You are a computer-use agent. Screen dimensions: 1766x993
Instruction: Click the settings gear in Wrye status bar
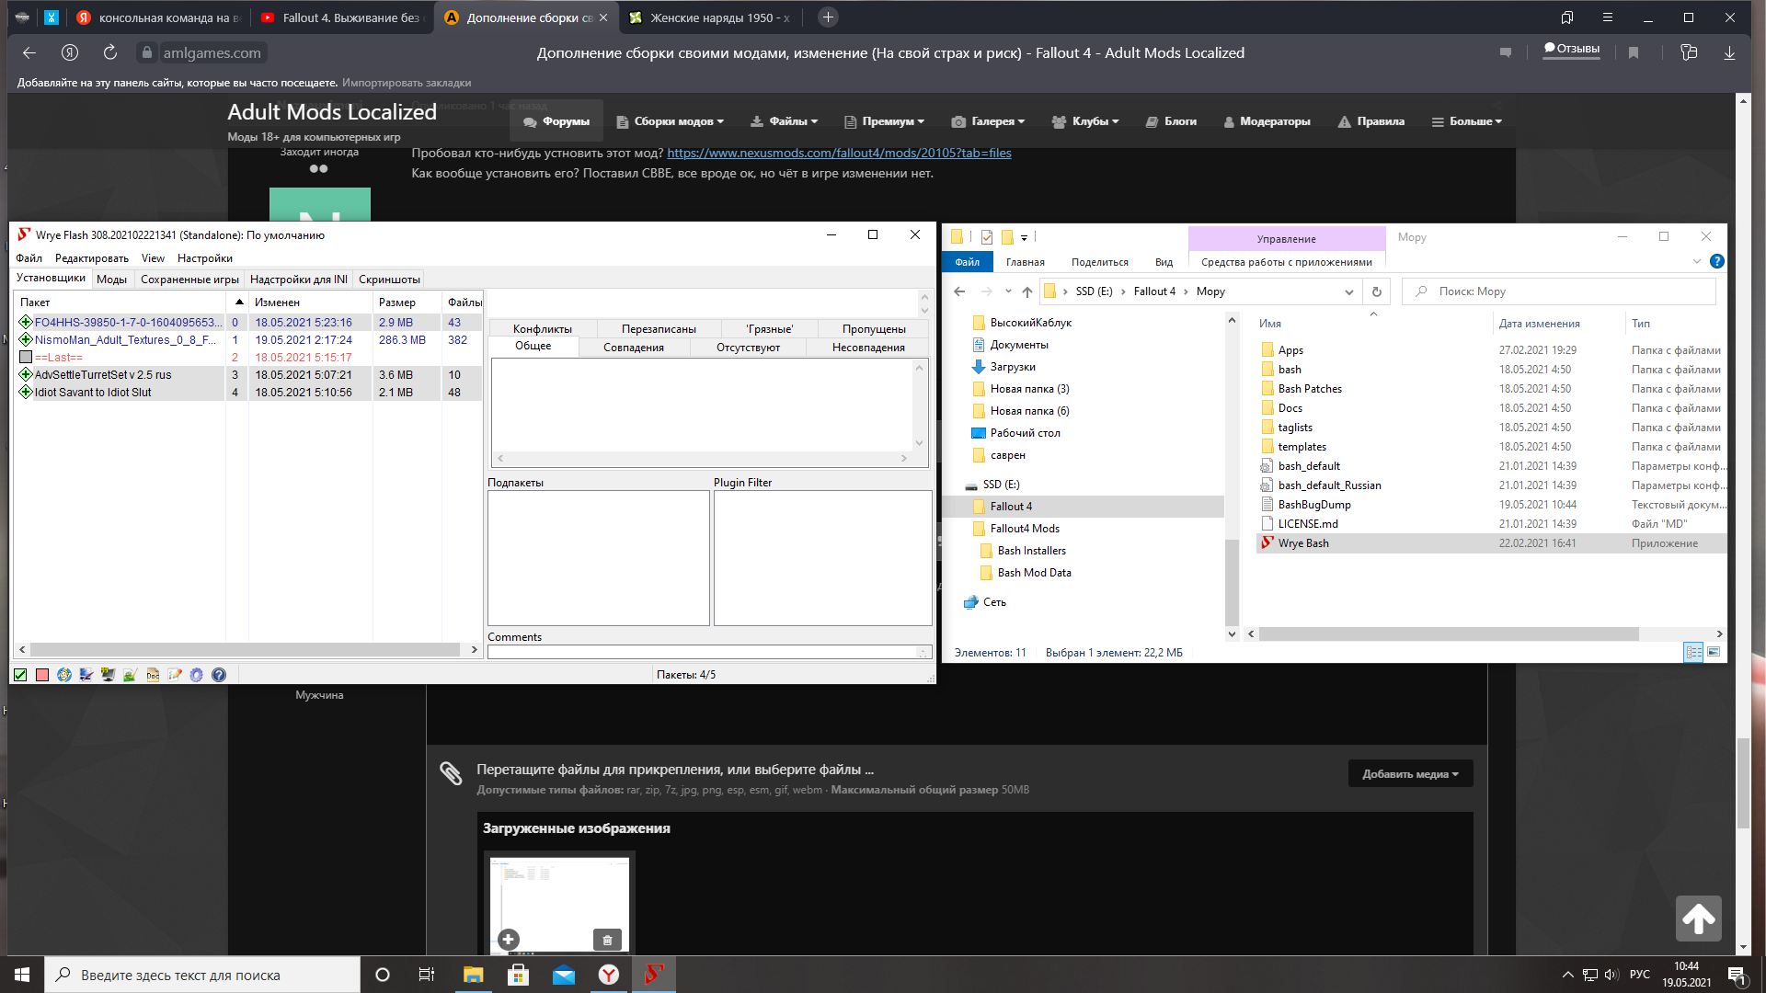click(x=196, y=675)
